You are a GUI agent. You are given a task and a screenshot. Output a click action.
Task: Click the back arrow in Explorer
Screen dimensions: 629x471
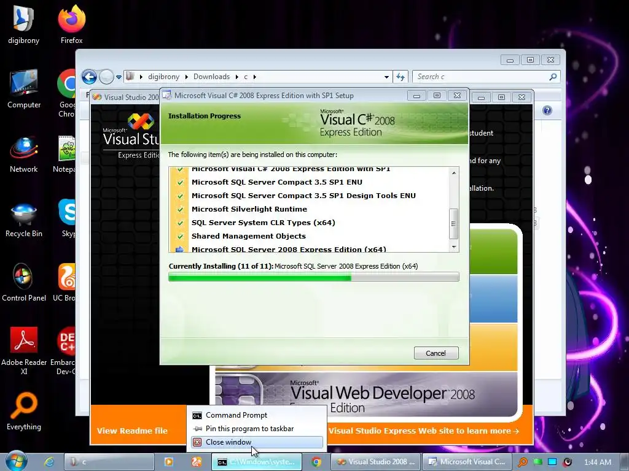89,77
